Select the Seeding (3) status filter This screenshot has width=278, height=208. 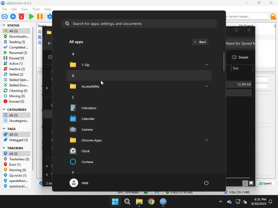coord(17,42)
